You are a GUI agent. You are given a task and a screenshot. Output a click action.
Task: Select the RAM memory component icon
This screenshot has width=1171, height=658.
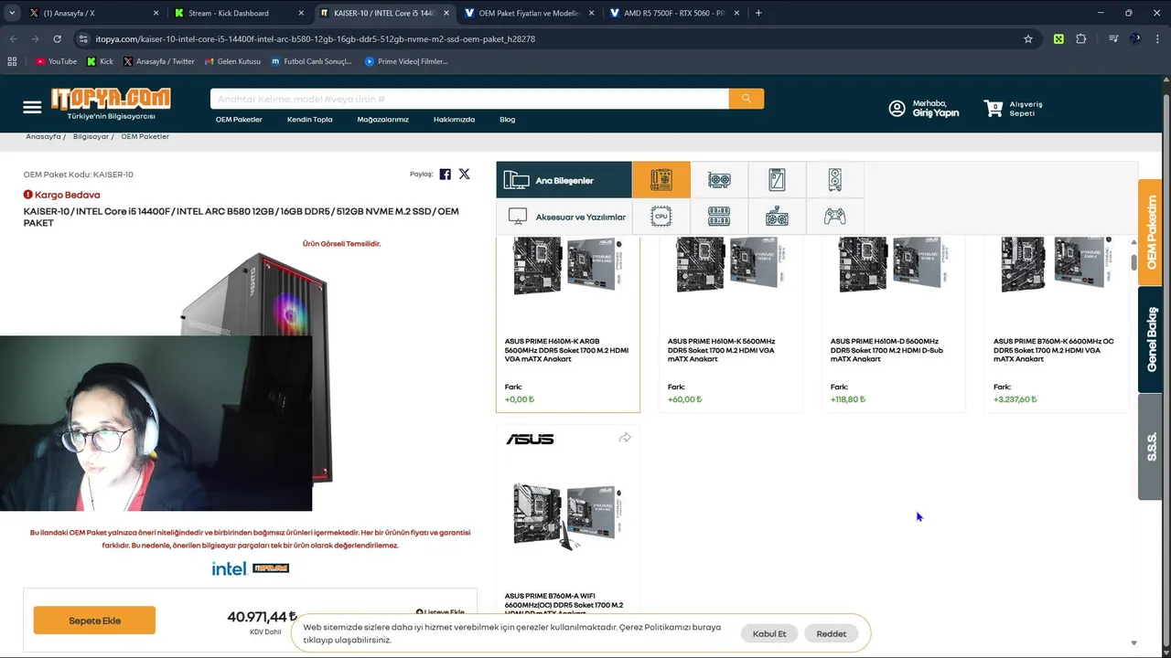coord(719,217)
